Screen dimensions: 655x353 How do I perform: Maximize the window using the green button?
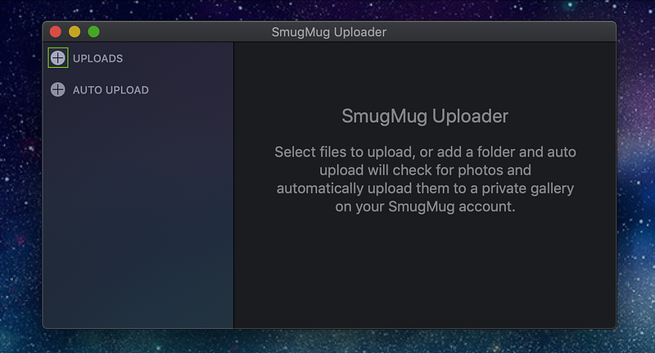pos(94,32)
